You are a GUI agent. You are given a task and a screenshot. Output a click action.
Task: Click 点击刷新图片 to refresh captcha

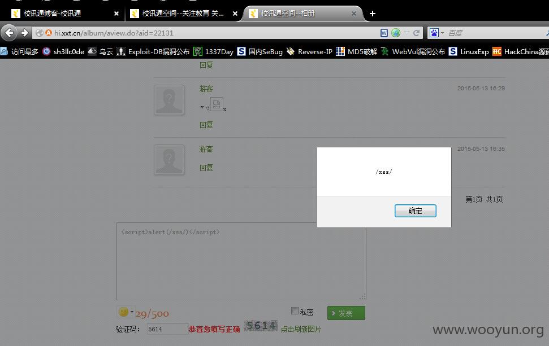pyautogui.click(x=301, y=329)
